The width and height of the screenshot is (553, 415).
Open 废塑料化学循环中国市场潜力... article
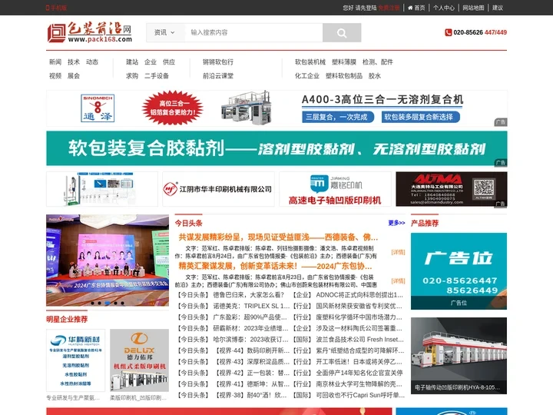[359, 317]
